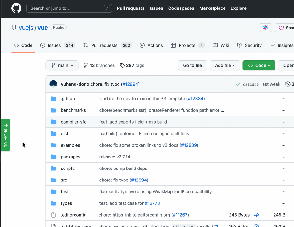Open the scripts folder

click(x=68, y=168)
